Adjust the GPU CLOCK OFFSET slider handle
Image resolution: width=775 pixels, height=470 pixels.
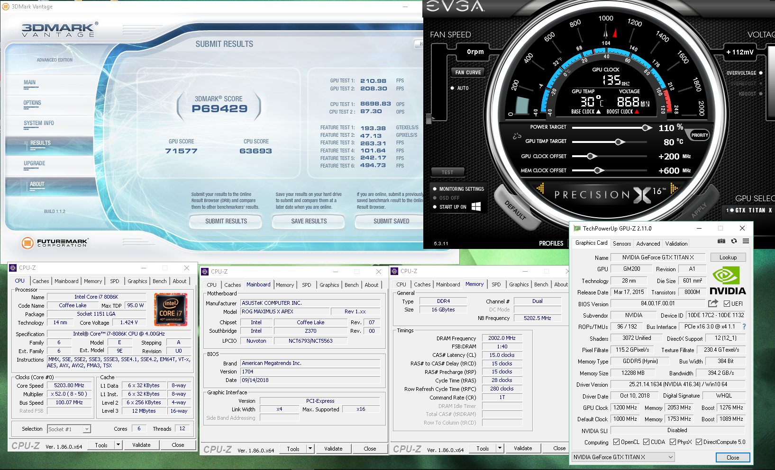(591, 156)
